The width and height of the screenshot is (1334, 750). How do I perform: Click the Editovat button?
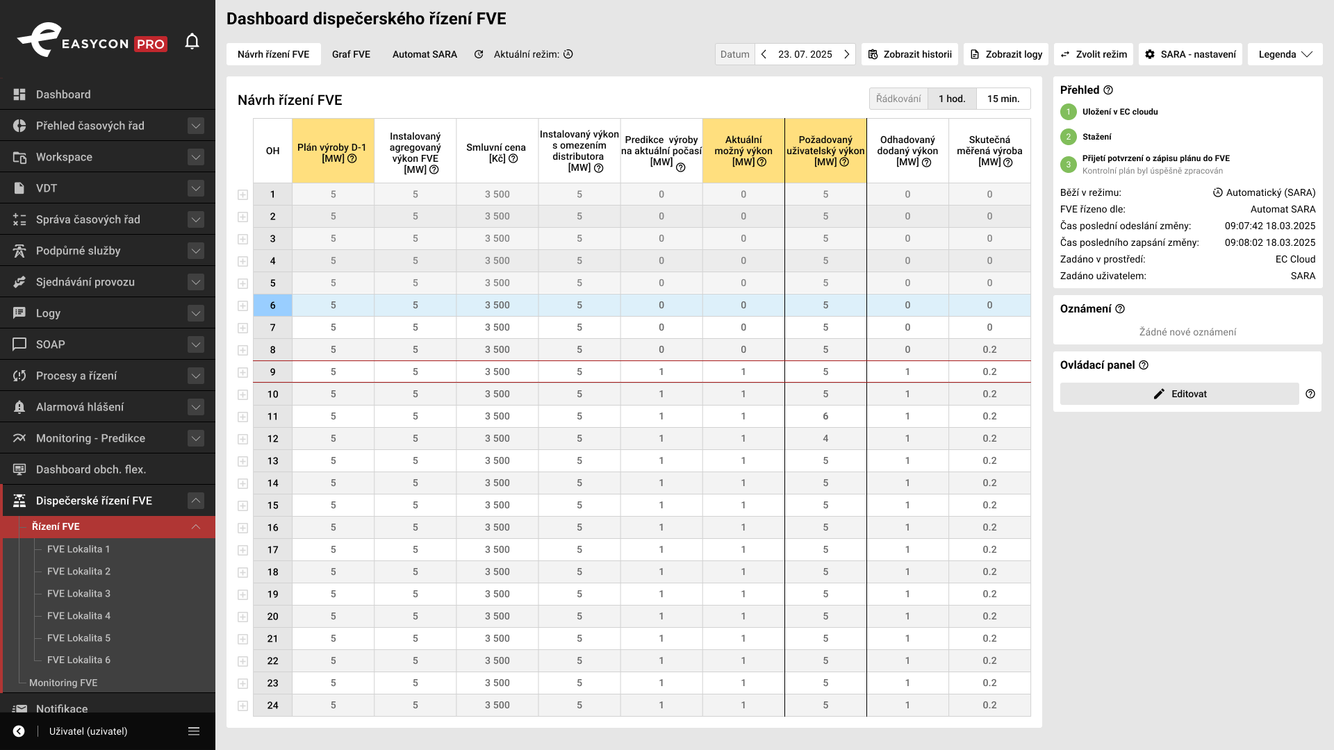coord(1180,394)
